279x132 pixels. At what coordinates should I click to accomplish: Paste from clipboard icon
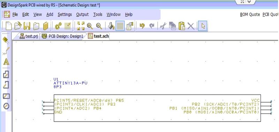tap(182, 26)
